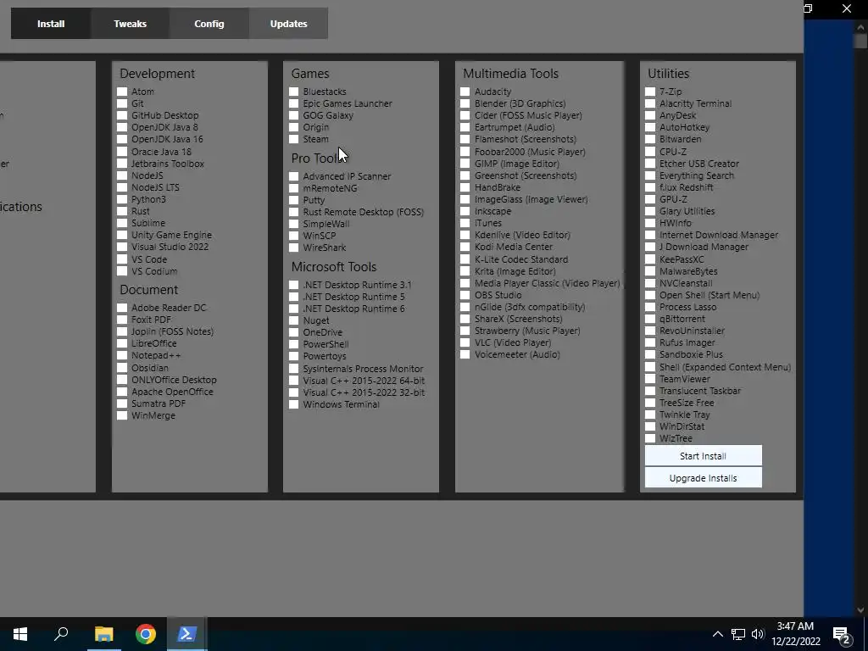Image resolution: width=868 pixels, height=651 pixels.
Task: Click the Visual C++ 2015-2022 64-bit label
Action: point(364,381)
